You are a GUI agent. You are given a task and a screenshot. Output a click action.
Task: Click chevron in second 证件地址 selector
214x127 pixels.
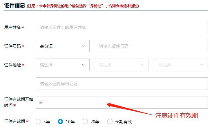pos(142,65)
